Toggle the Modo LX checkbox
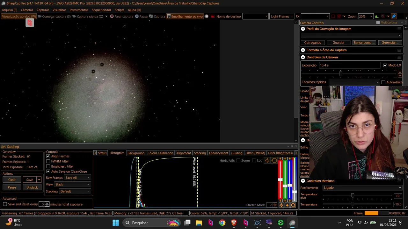 pos(385,65)
